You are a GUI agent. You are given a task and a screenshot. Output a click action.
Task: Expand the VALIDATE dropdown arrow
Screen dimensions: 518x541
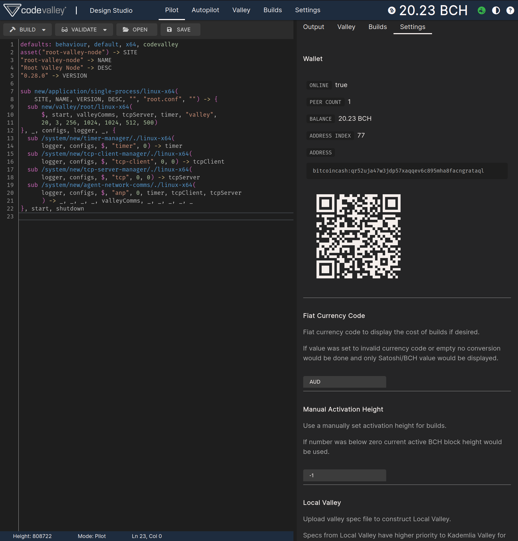[105, 30]
